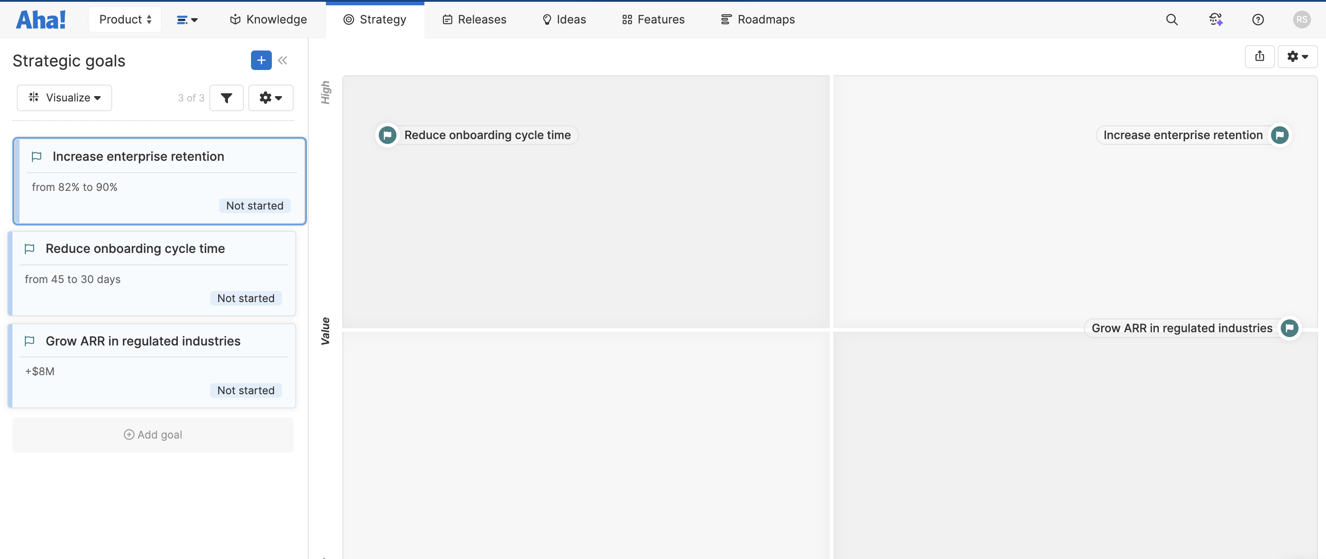Click the Grow ARR chart flag marker
The width and height of the screenshot is (1326, 559).
point(1290,328)
